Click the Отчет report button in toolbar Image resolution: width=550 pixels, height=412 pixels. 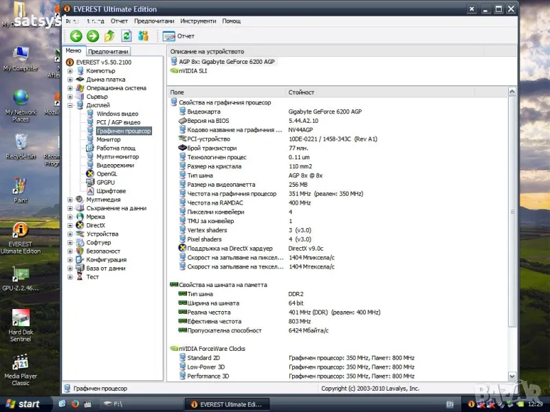point(179,36)
